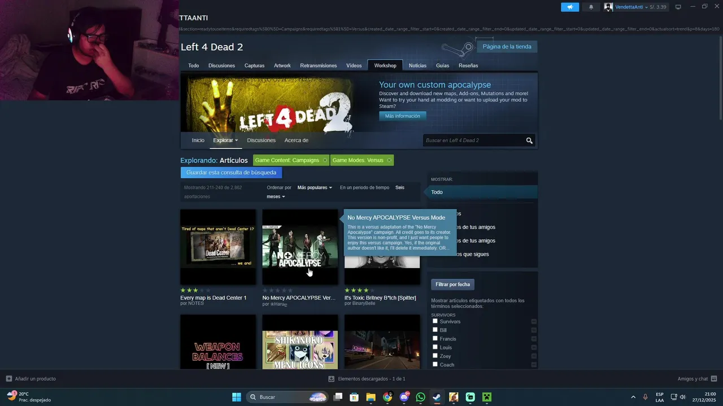The height and width of the screenshot is (406, 723).
Task: Open the downloads icon at Elementos descargados
Action: coord(332,379)
